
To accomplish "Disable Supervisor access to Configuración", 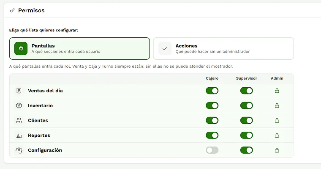I will [247, 150].
